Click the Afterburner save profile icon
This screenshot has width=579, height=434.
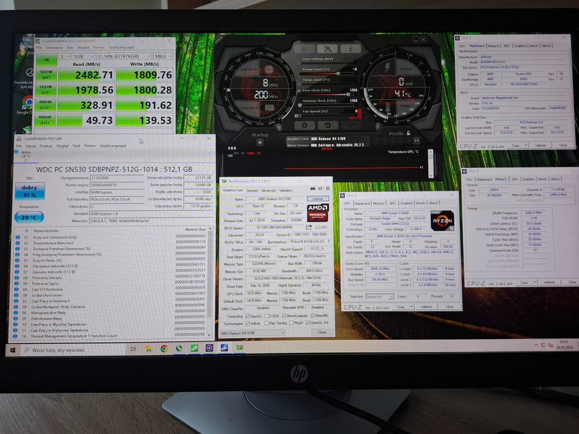416,141
